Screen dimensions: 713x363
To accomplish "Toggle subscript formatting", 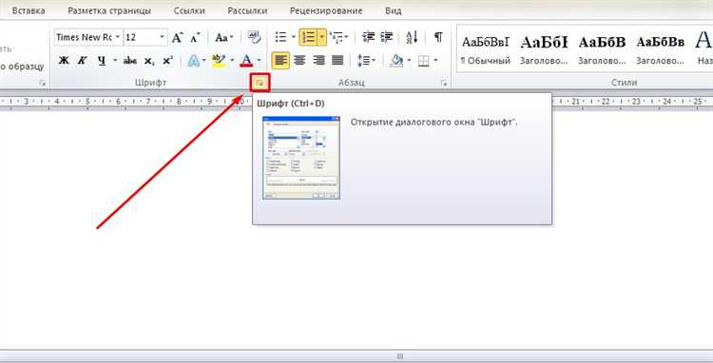I will [149, 61].
